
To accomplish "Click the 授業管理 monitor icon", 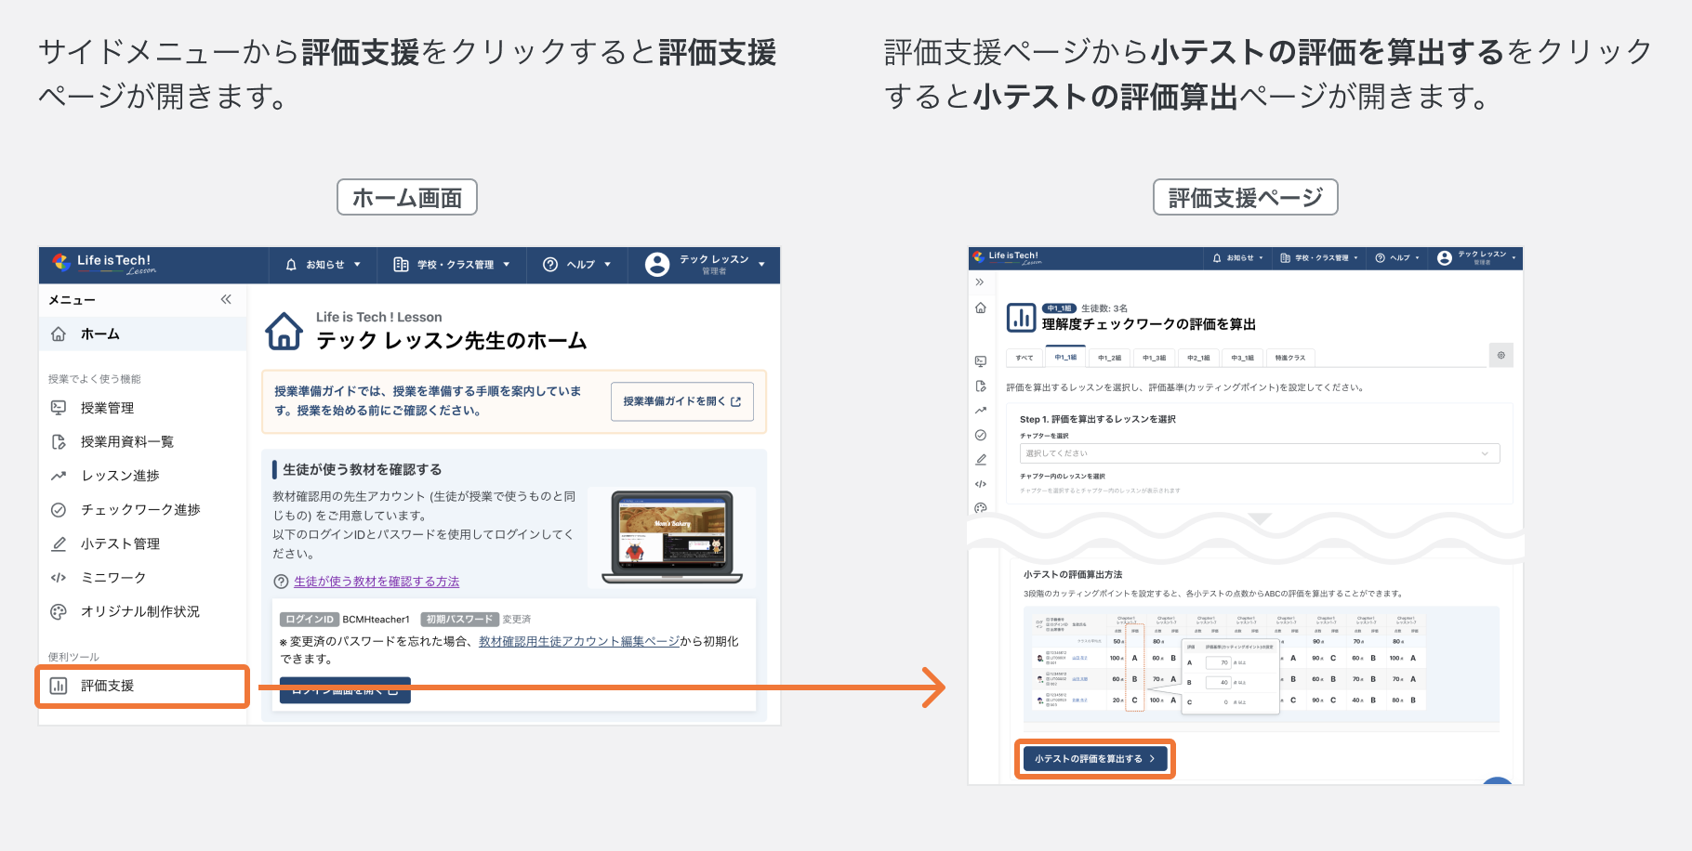I will point(59,407).
